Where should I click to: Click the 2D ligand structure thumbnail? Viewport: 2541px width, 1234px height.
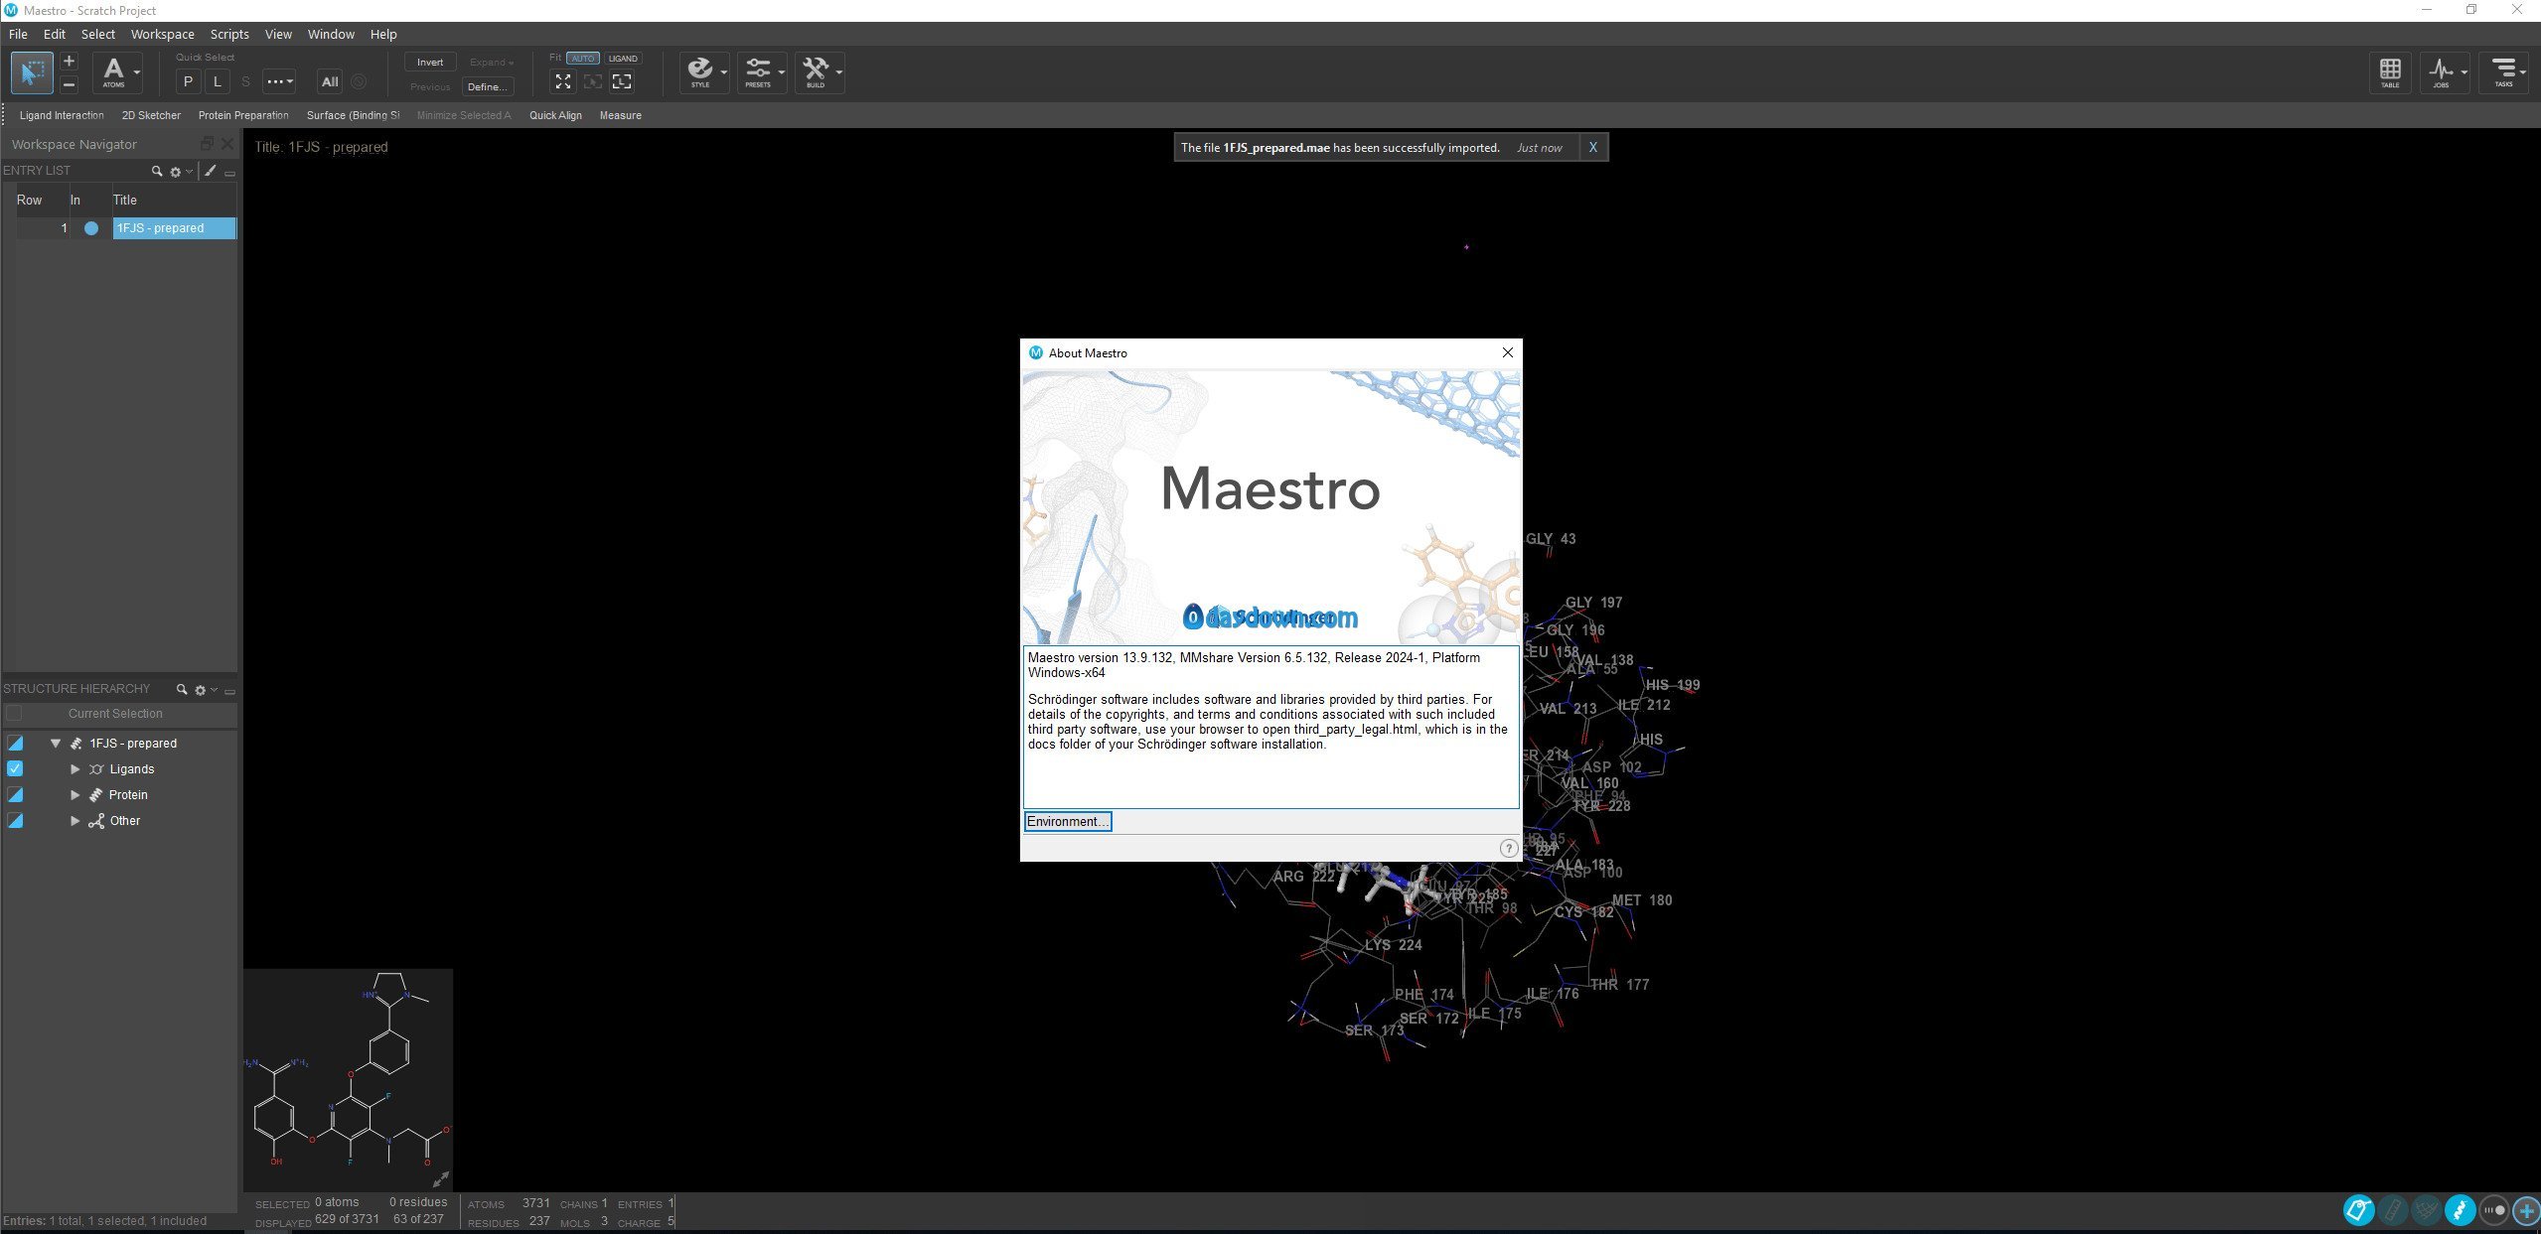pyautogui.click(x=348, y=1079)
